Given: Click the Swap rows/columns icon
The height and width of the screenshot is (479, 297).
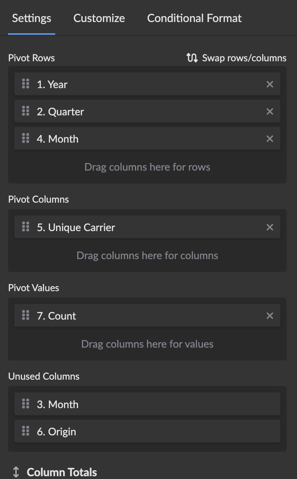Looking at the screenshot, I should 192,58.
